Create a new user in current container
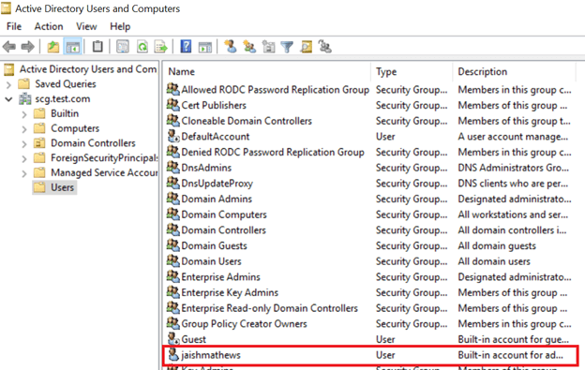 (x=231, y=47)
